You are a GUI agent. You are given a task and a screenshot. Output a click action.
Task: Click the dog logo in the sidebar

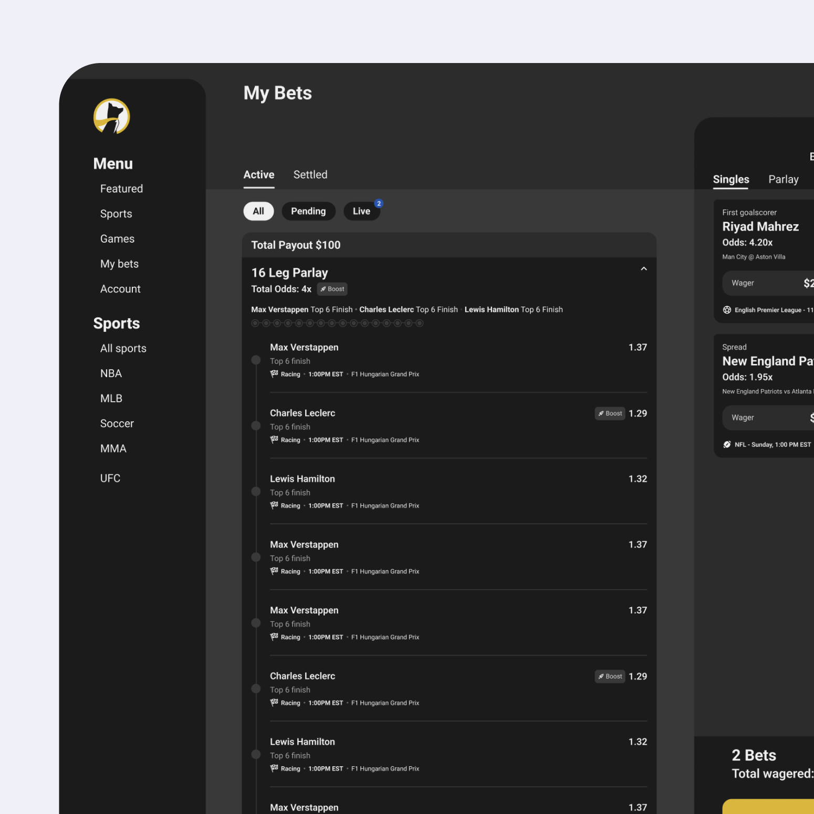point(112,116)
